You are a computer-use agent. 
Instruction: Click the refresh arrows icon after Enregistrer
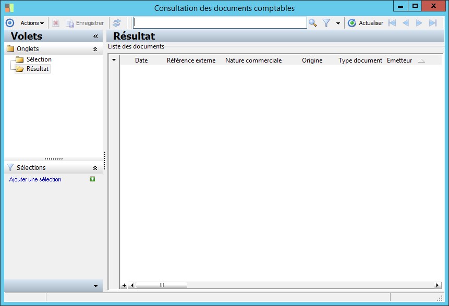click(116, 23)
